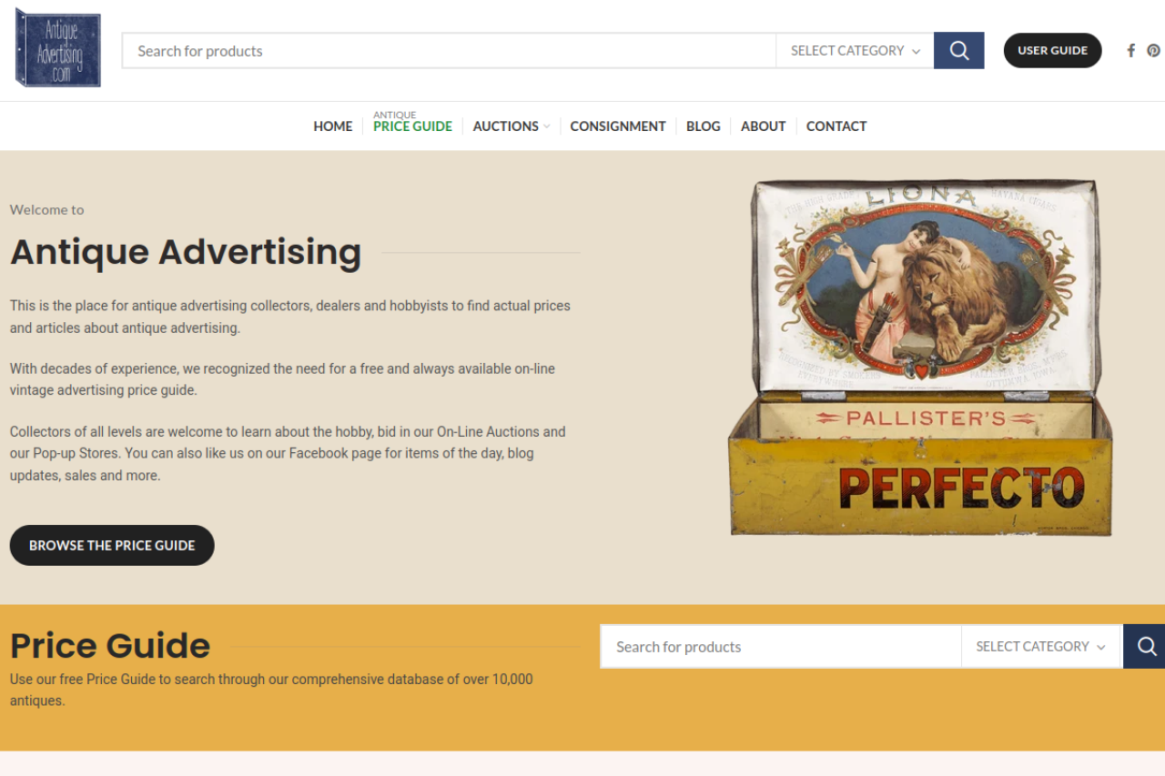Expand the Price Guide Select Category dropdown

[1040, 647]
